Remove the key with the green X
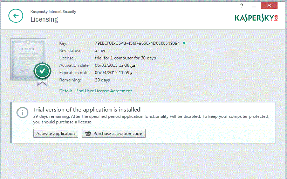Screen dimensions: 287x179 point(184,43)
